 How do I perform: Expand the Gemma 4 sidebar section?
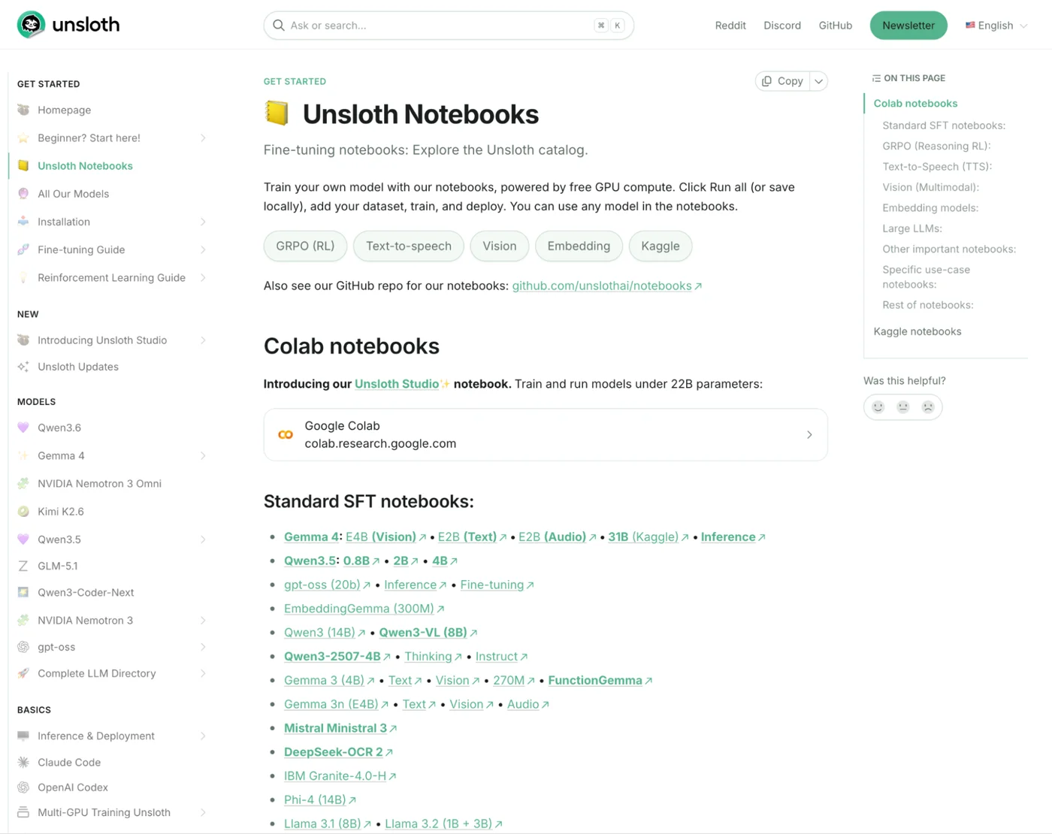click(203, 456)
